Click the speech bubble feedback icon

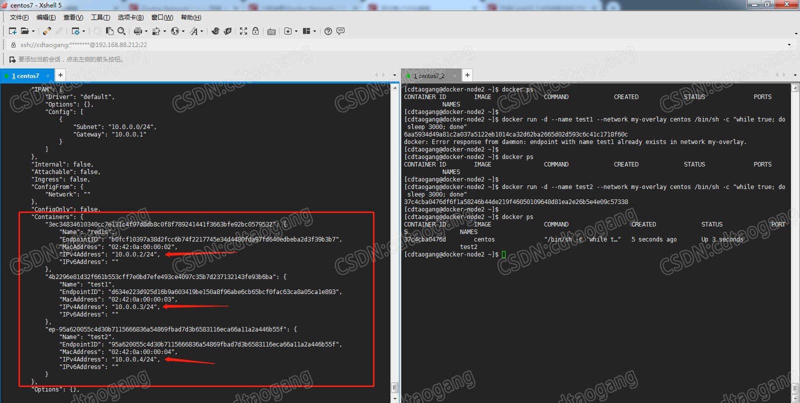click(x=340, y=31)
